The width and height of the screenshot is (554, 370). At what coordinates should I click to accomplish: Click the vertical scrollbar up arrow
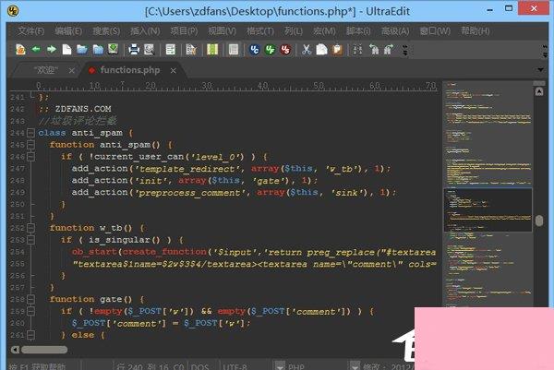(x=539, y=91)
